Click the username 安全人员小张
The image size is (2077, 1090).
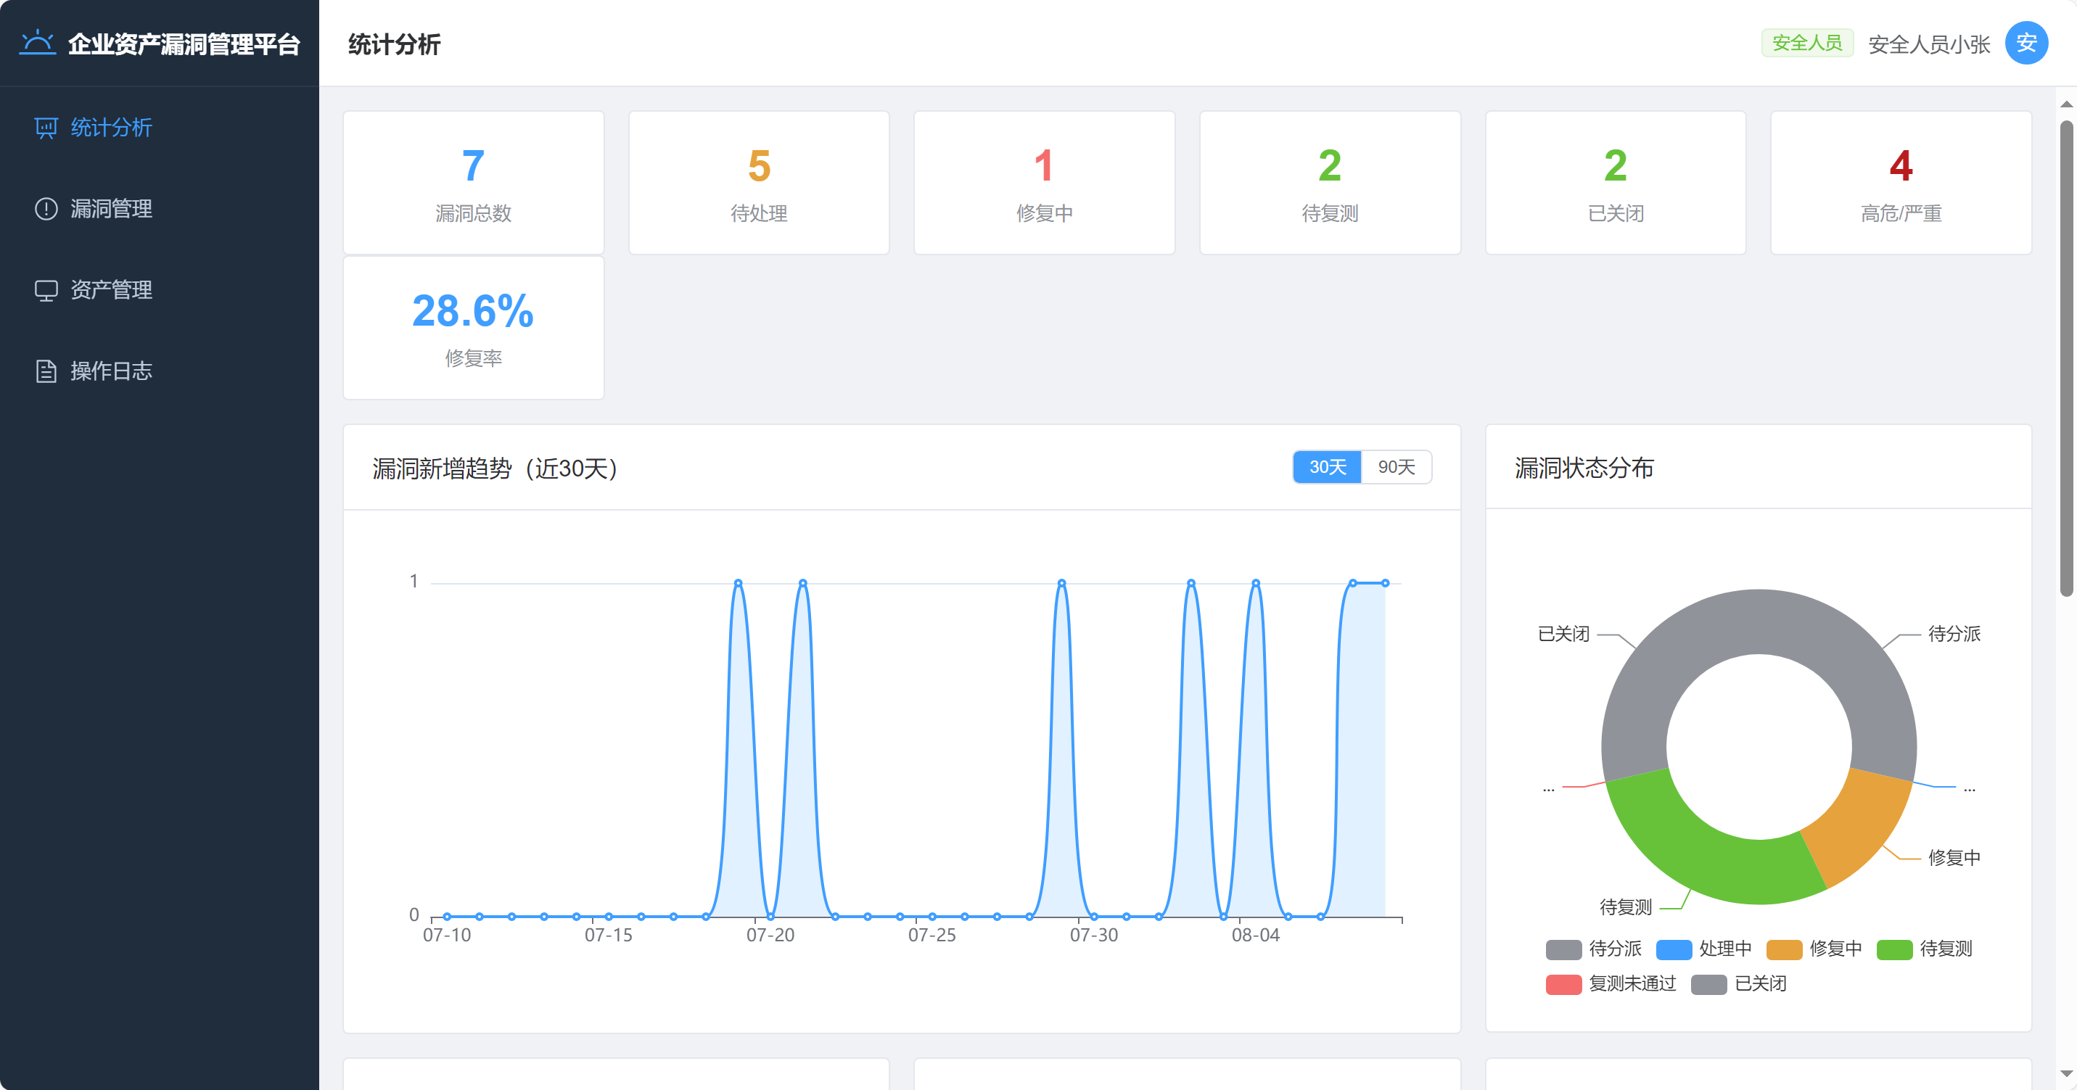coord(1928,44)
